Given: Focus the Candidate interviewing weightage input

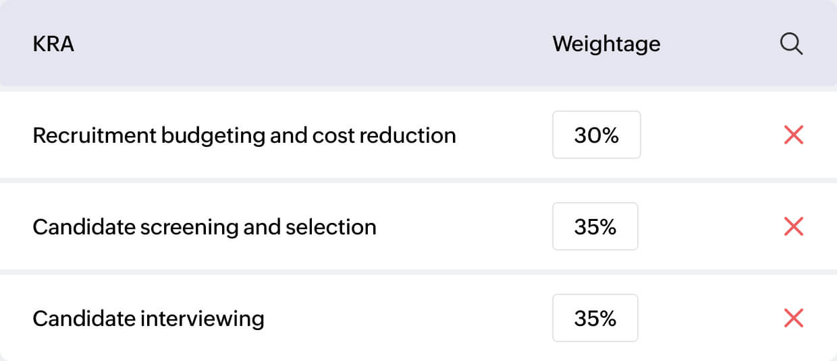Looking at the screenshot, I should [595, 318].
